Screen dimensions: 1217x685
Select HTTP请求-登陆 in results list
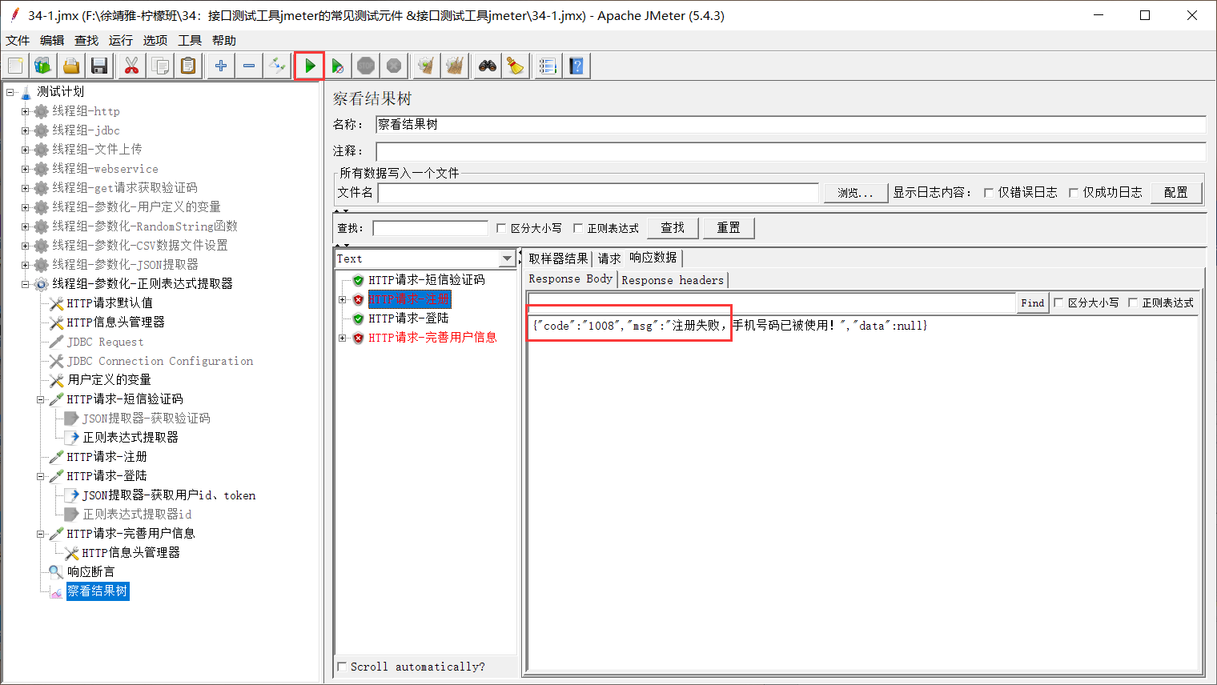tap(408, 318)
